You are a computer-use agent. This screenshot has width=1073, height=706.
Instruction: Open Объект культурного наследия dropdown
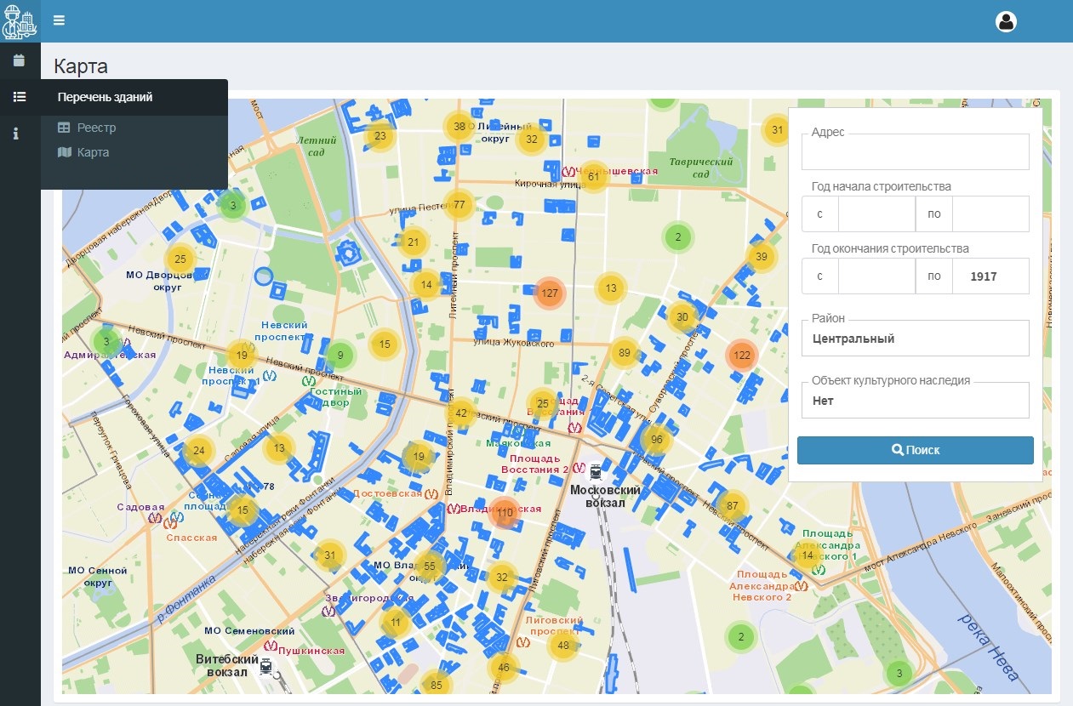click(x=916, y=400)
